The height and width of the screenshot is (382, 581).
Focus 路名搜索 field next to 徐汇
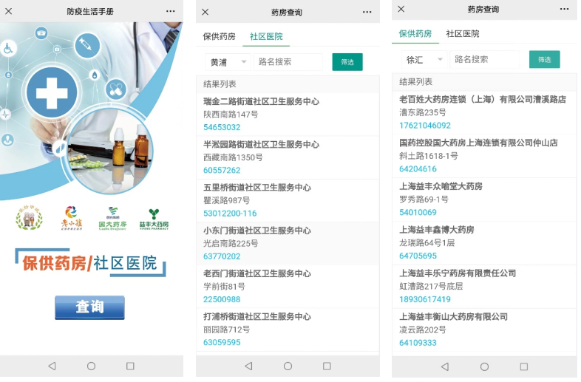(x=484, y=60)
